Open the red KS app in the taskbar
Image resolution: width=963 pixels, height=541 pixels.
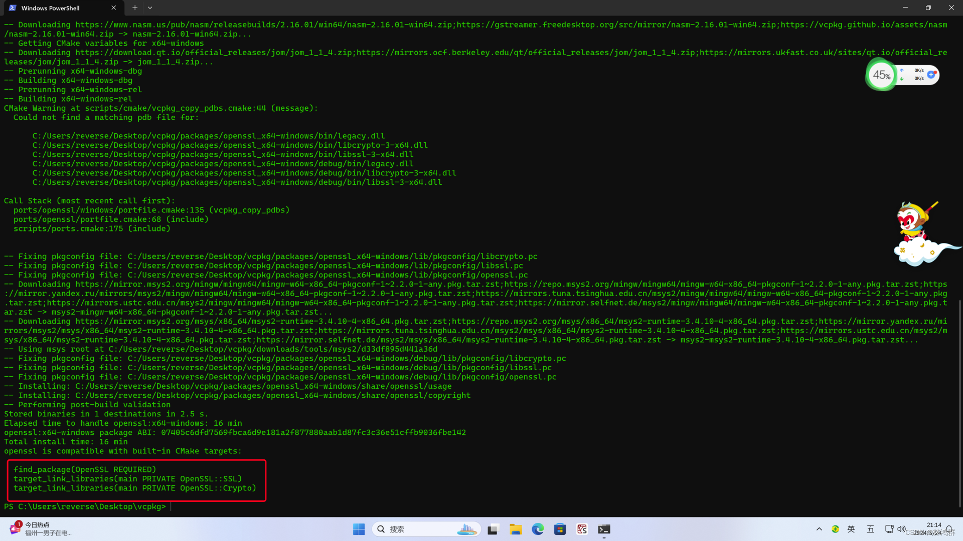click(x=582, y=529)
